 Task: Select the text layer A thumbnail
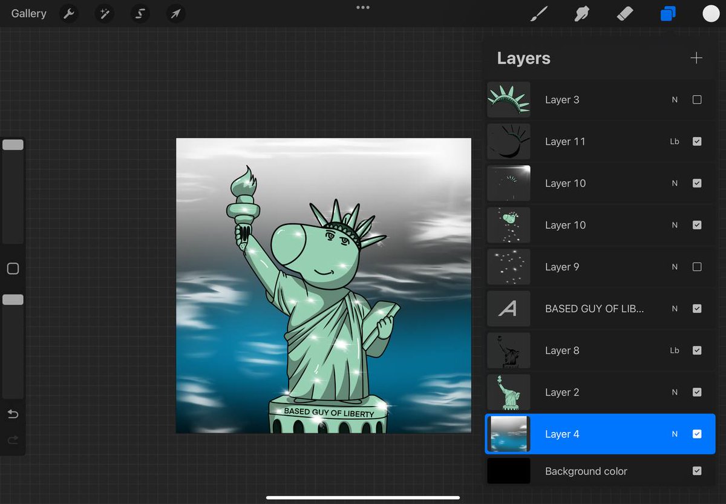pos(509,309)
